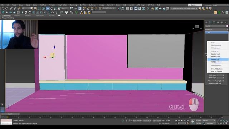
Task: Choose Editable Patch in context menu
Action: [x=218, y=57]
